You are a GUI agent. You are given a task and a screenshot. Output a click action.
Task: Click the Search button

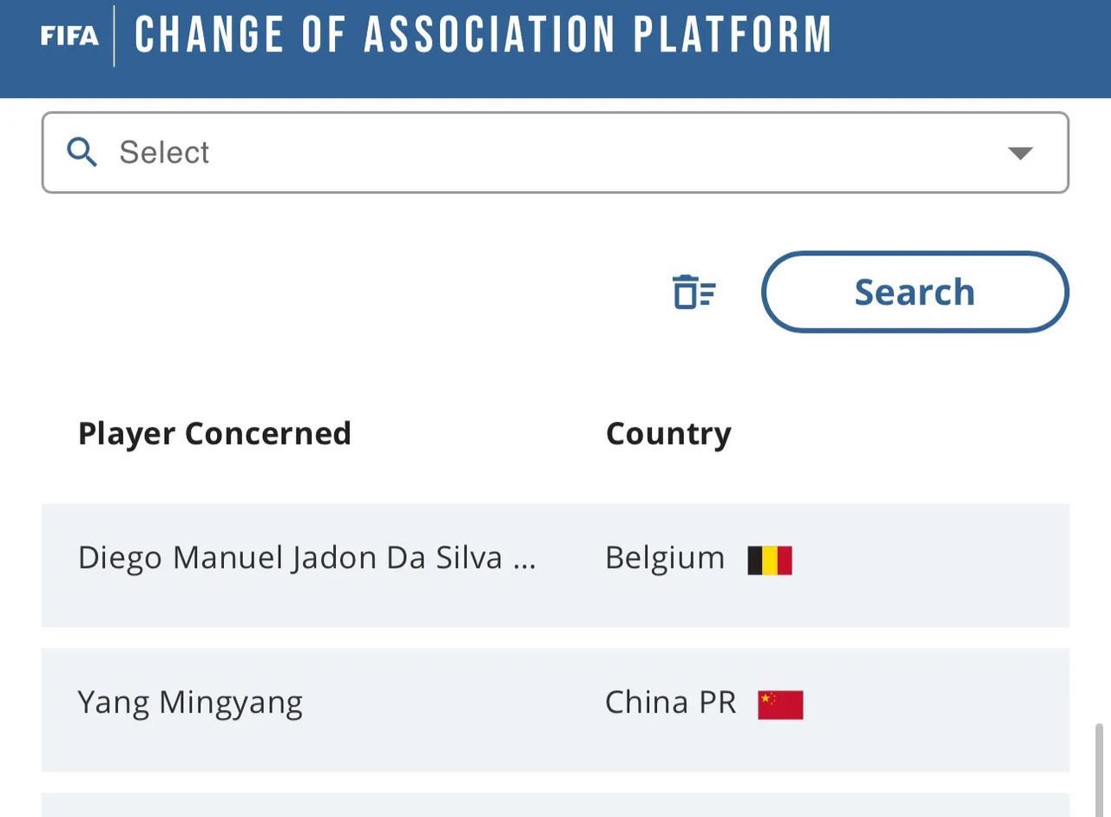(915, 292)
